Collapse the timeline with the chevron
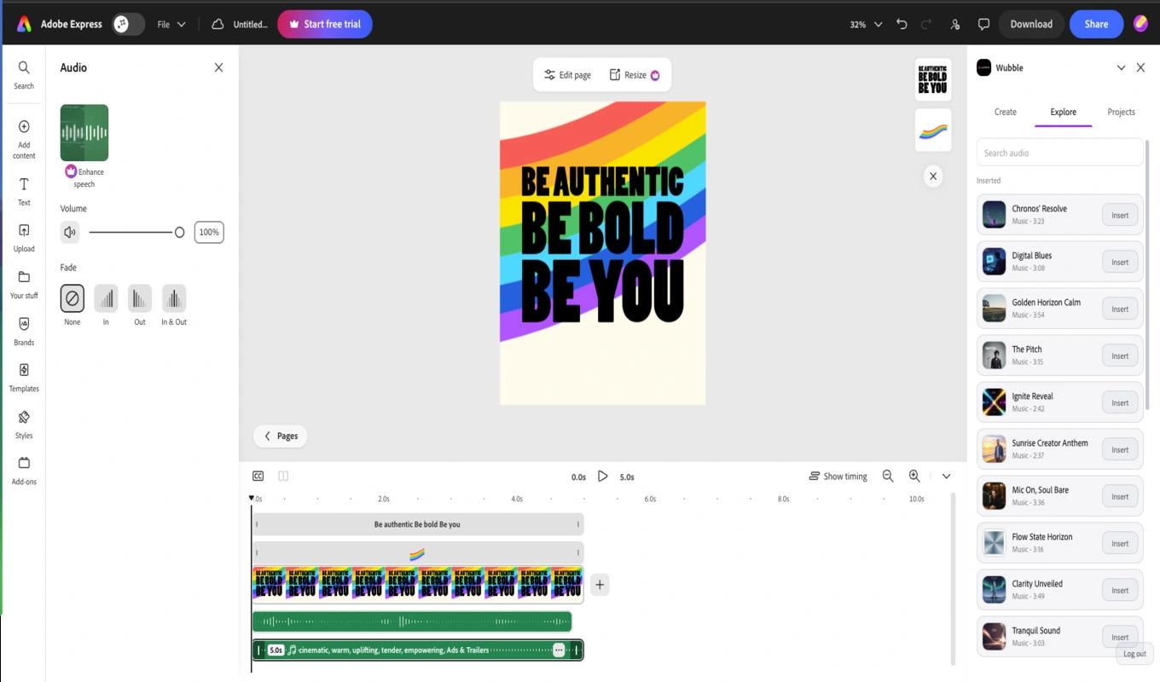The width and height of the screenshot is (1160, 682). (946, 477)
